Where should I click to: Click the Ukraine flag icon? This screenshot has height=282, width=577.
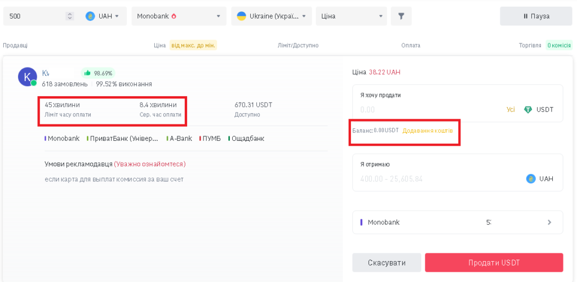(241, 16)
